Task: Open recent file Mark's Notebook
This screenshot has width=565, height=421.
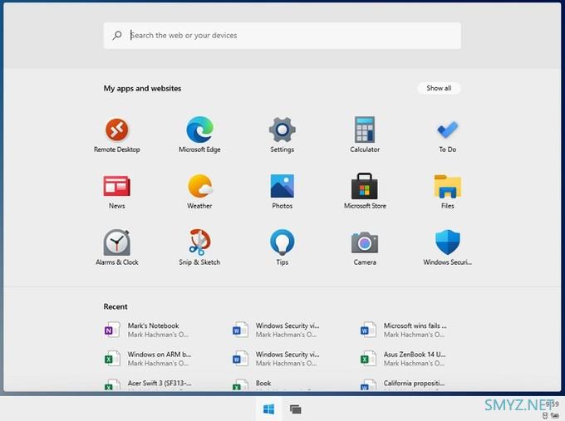Action: (x=148, y=330)
